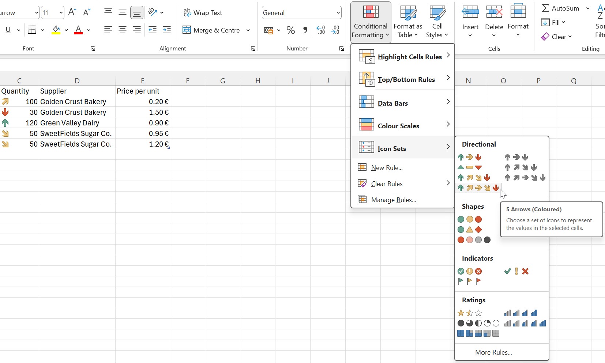
Task: Open the font colour dropdown arrow
Action: 89,30
